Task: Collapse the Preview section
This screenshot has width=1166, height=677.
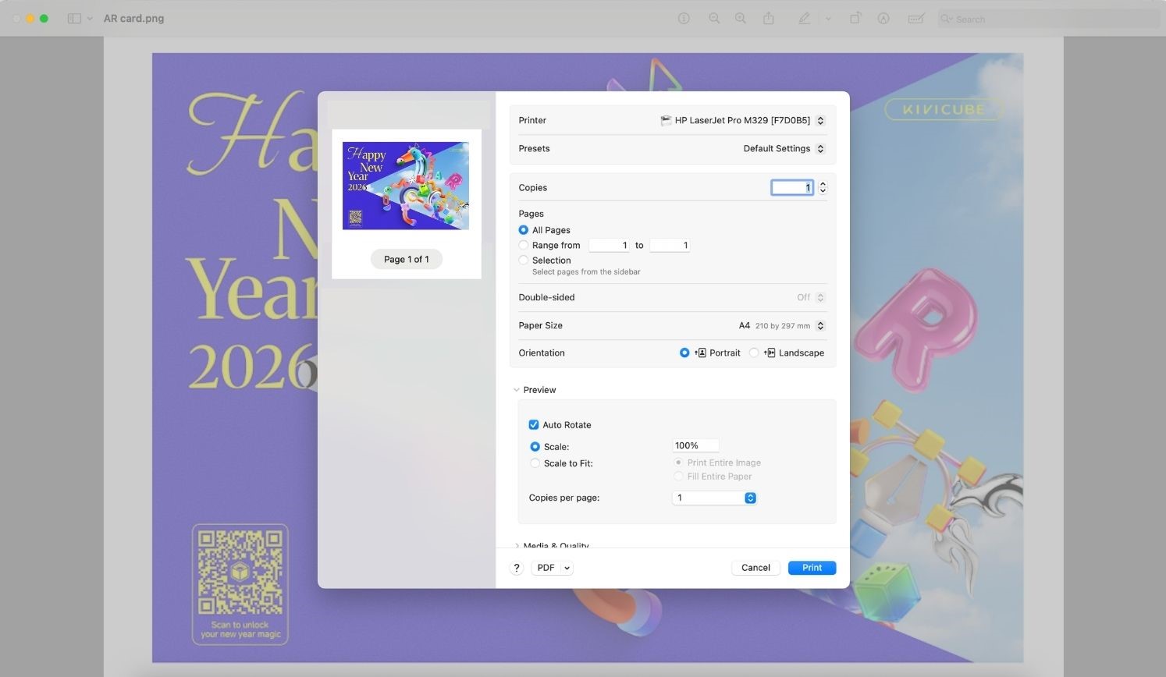Action: [517, 390]
